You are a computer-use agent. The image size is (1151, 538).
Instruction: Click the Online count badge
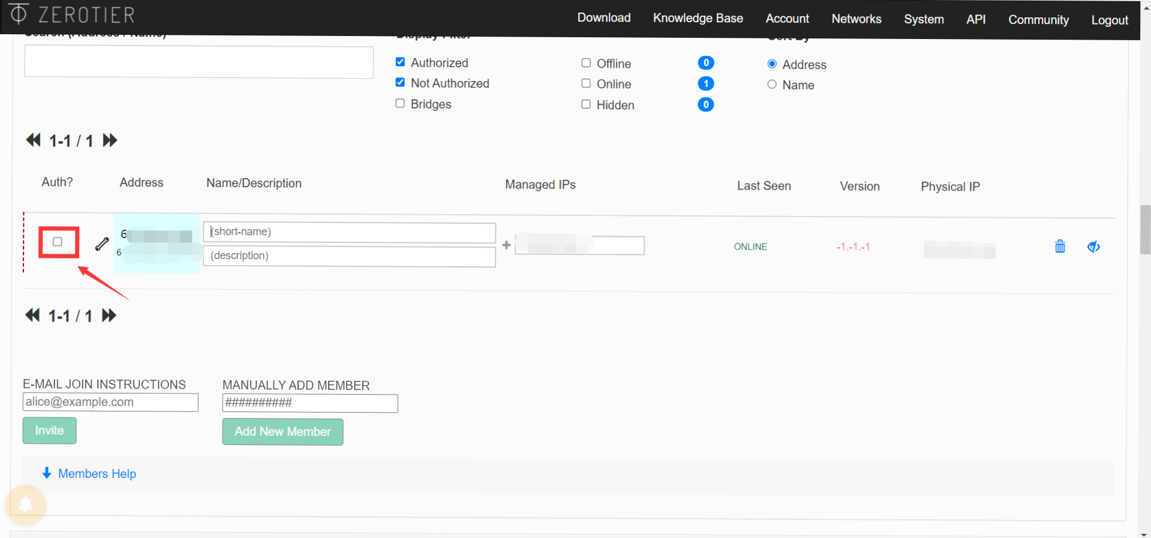pyautogui.click(x=706, y=83)
